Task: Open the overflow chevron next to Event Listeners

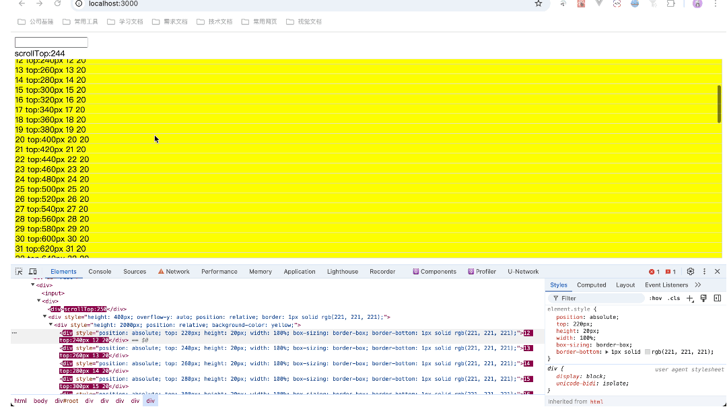Action: pyautogui.click(x=698, y=285)
